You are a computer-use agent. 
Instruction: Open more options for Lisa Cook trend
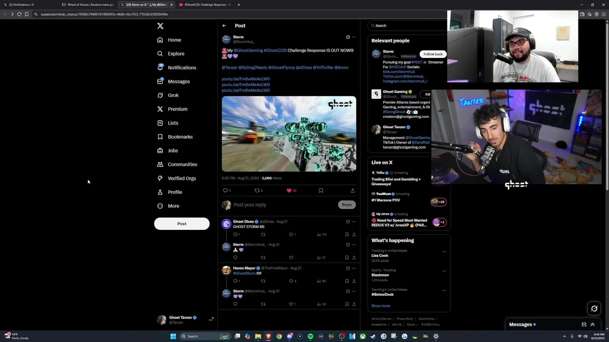[444, 252]
